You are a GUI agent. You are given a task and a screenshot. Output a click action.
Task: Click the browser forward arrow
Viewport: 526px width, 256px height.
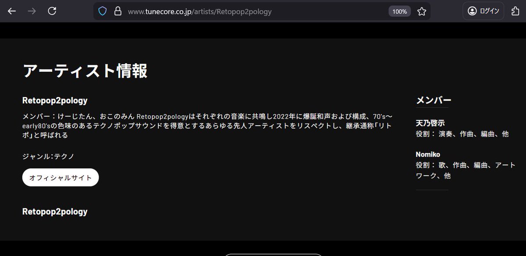(32, 11)
